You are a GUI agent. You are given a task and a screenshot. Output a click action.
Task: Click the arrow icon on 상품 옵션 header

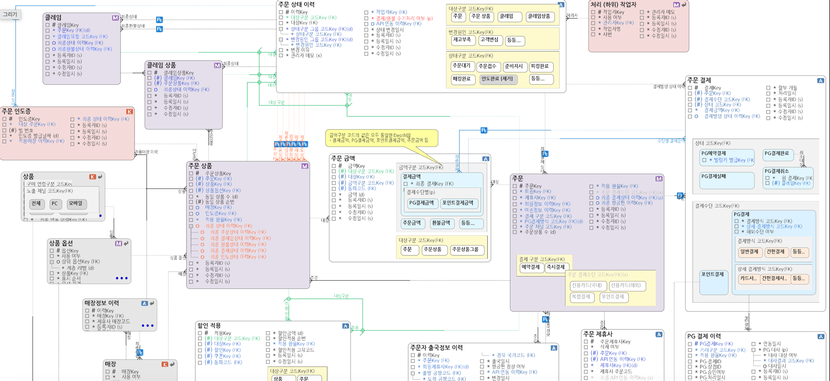tap(126, 243)
